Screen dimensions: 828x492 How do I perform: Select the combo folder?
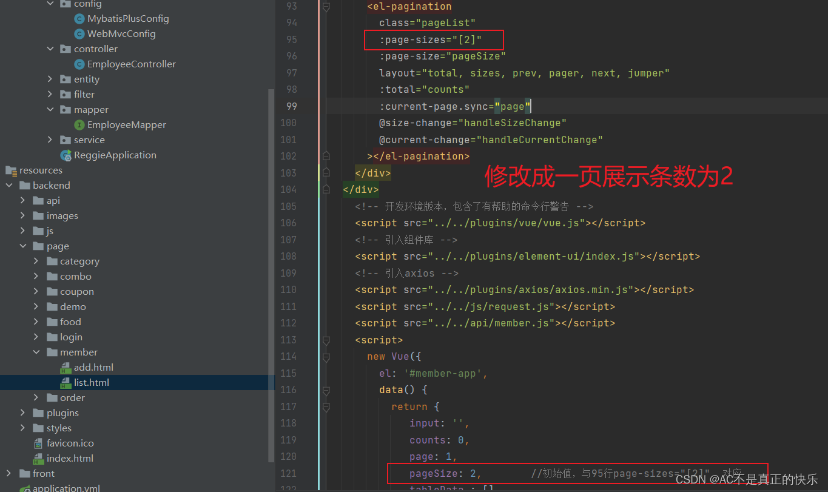pos(76,277)
